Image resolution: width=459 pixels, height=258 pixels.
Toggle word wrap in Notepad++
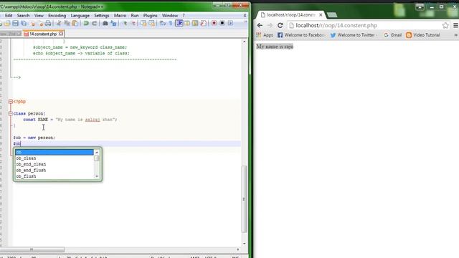[x=162, y=23]
